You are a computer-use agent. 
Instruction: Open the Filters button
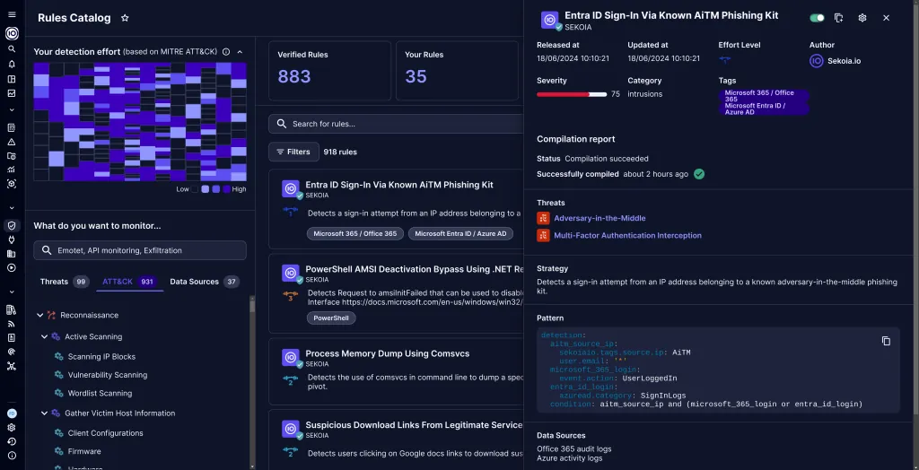(293, 152)
